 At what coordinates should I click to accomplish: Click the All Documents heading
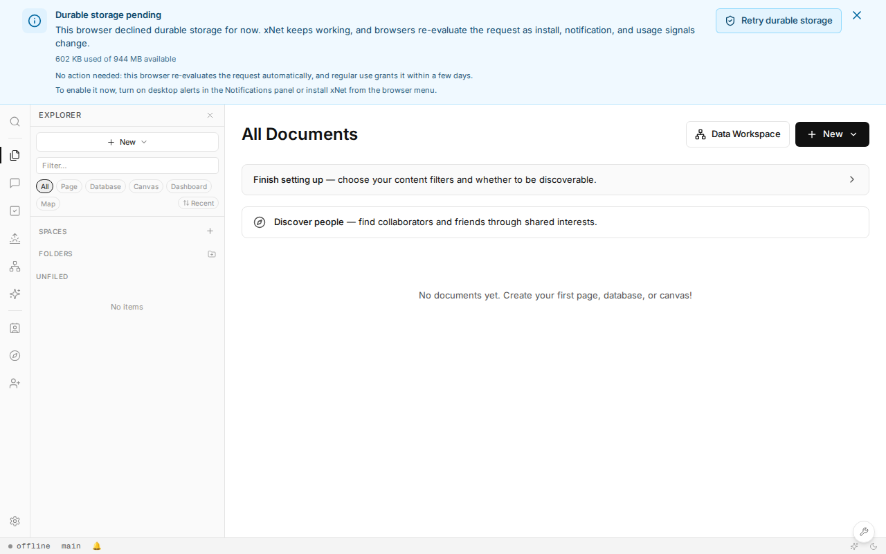[300, 134]
